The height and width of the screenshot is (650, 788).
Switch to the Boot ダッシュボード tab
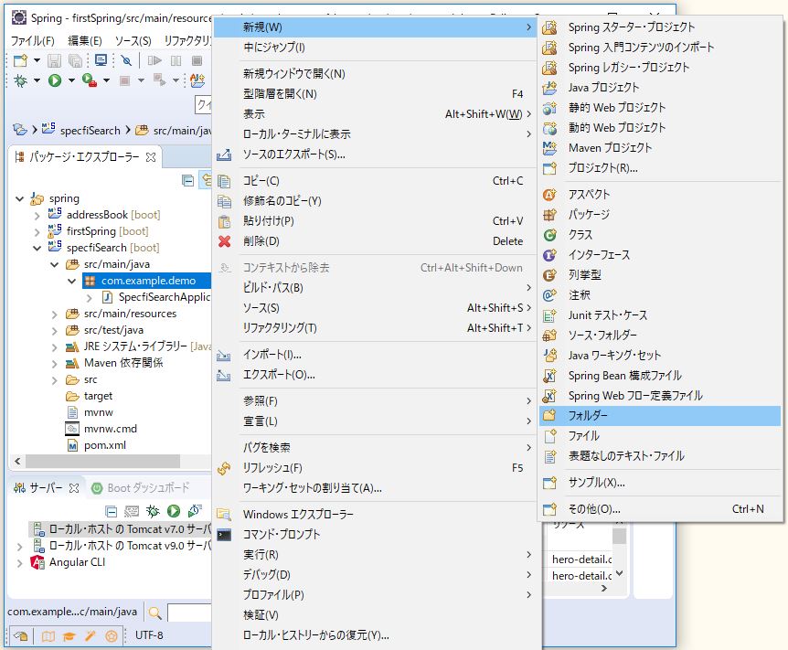point(141,488)
